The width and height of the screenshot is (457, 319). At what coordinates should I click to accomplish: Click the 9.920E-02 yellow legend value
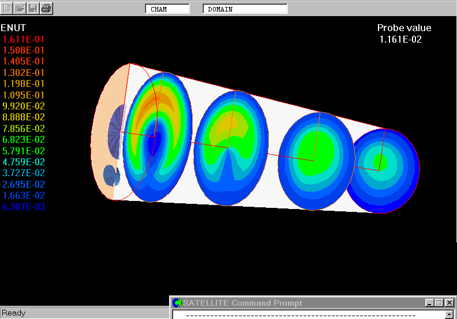24,106
